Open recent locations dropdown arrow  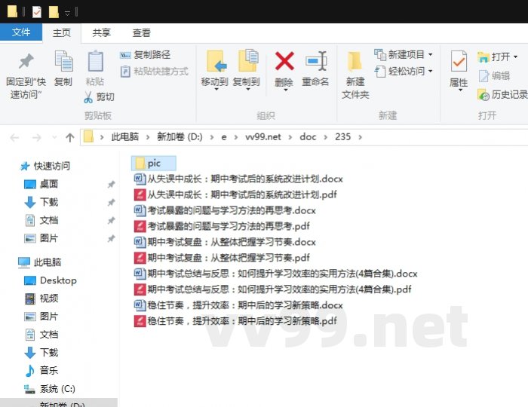tap(54, 137)
